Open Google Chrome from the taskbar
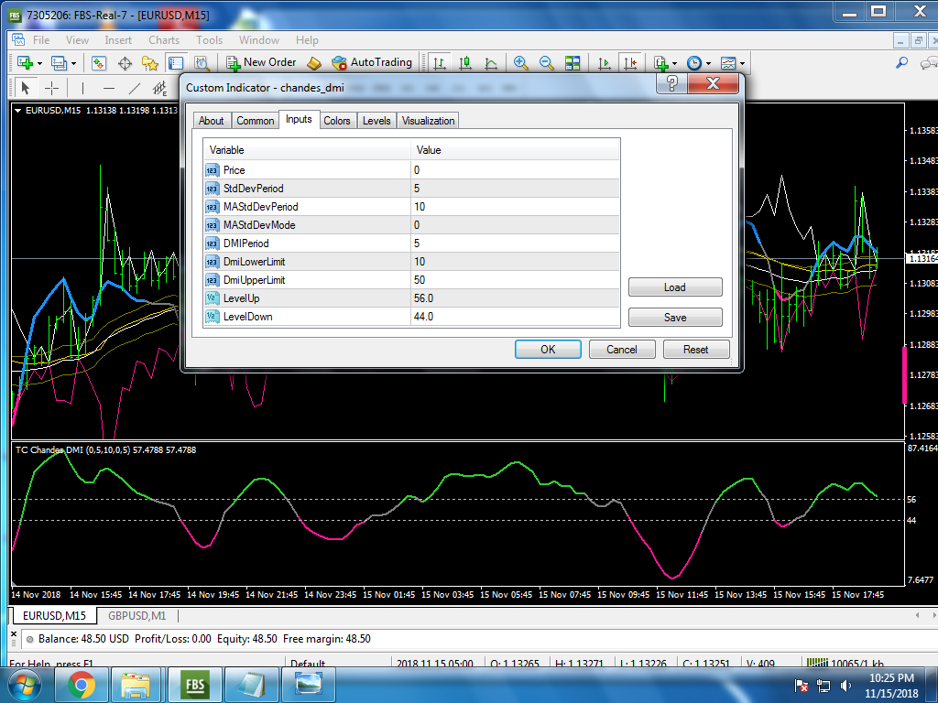 click(x=82, y=684)
